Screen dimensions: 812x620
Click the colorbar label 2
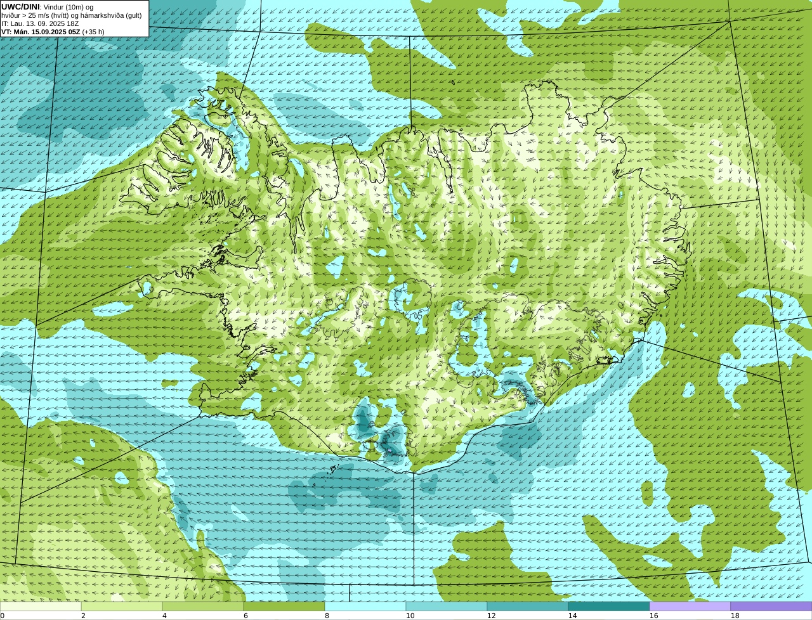pyautogui.click(x=83, y=616)
